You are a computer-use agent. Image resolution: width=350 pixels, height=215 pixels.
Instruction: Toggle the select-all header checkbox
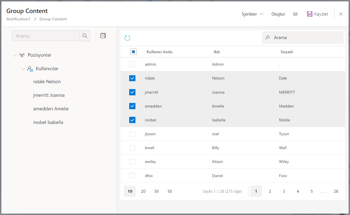pyautogui.click(x=133, y=52)
